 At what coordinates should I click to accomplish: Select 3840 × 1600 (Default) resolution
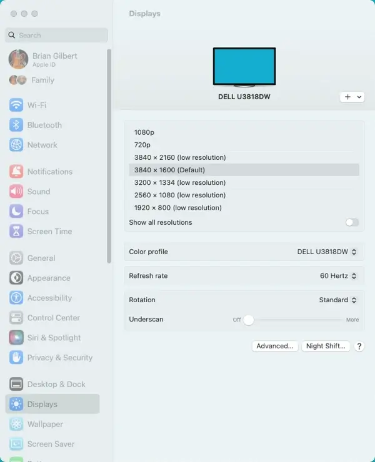244,170
